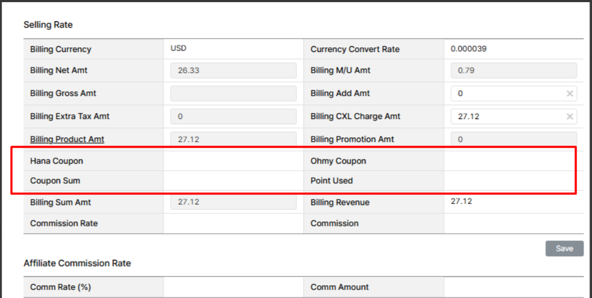
Task: Click into the Billing CXL Charge Amt field
Action: point(507,116)
